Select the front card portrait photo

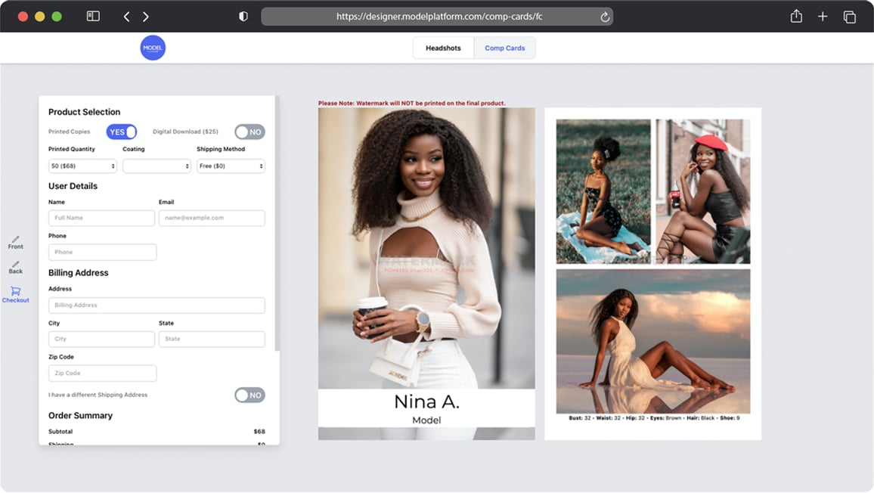[426, 248]
